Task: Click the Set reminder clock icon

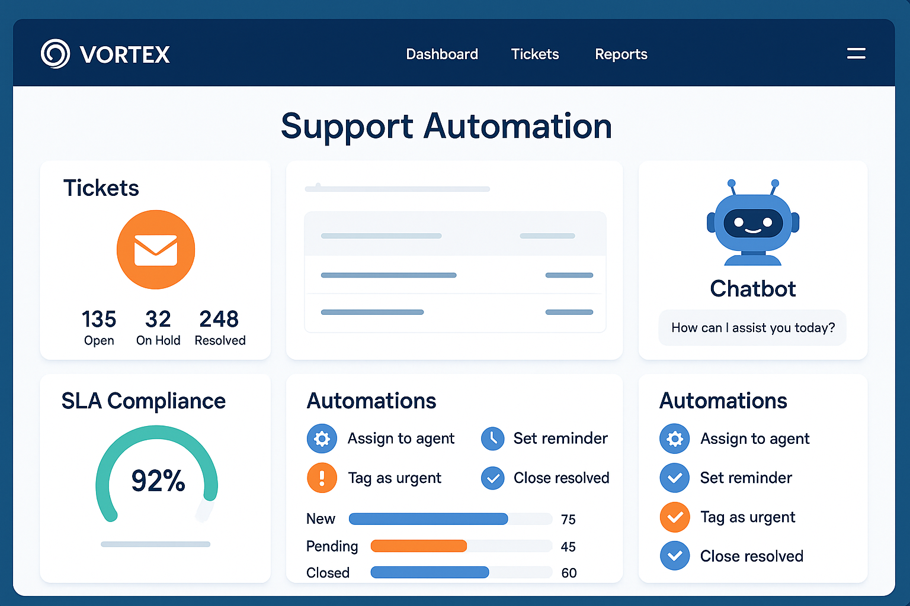Action: (x=493, y=439)
